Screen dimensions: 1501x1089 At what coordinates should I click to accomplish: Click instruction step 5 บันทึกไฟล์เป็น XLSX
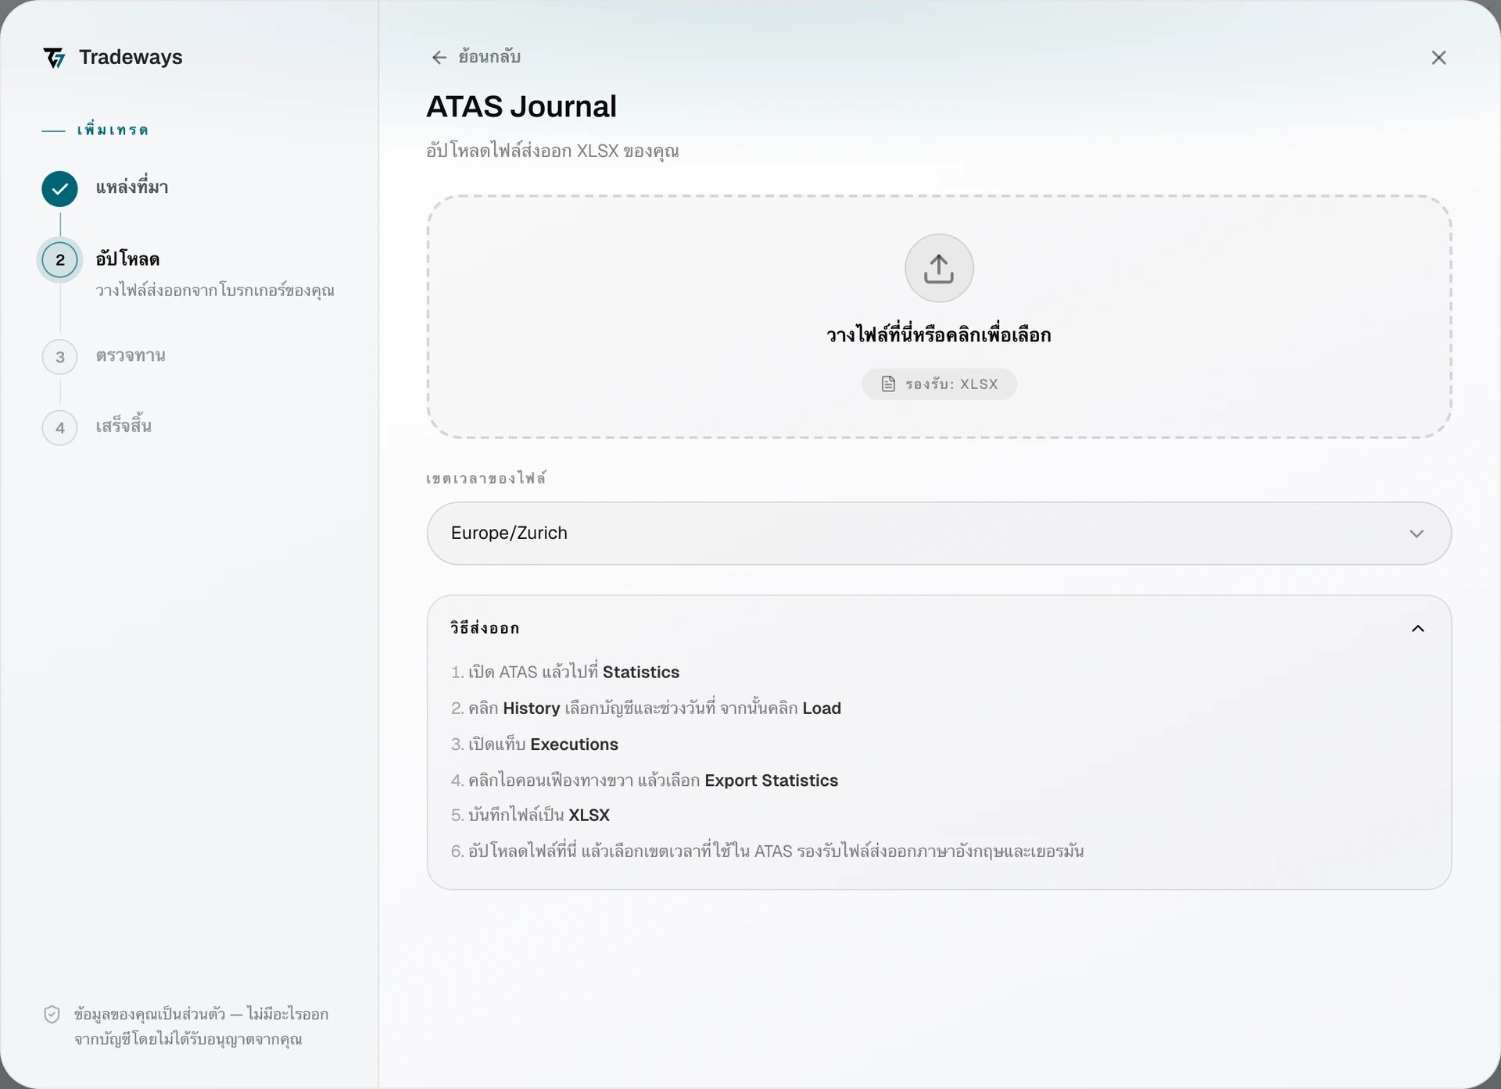pos(530,816)
